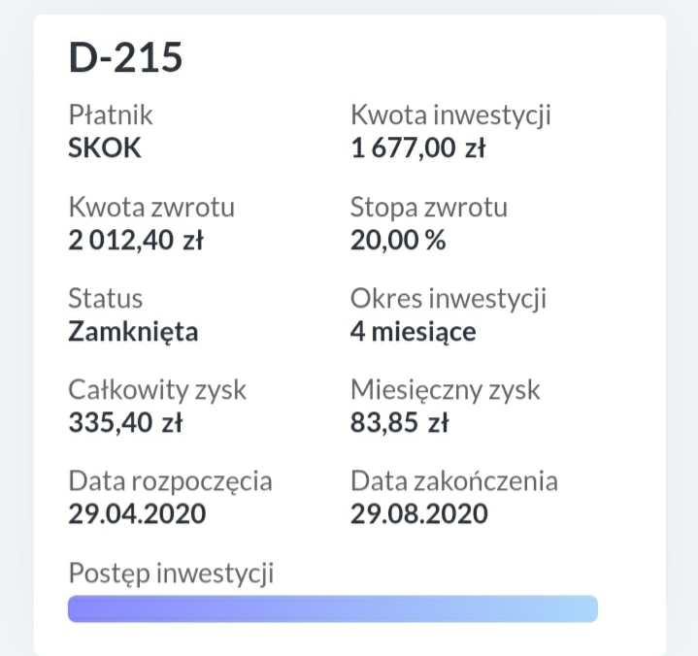The width and height of the screenshot is (698, 656).
Task: Select the Okres inwestycji label
Action: (449, 298)
